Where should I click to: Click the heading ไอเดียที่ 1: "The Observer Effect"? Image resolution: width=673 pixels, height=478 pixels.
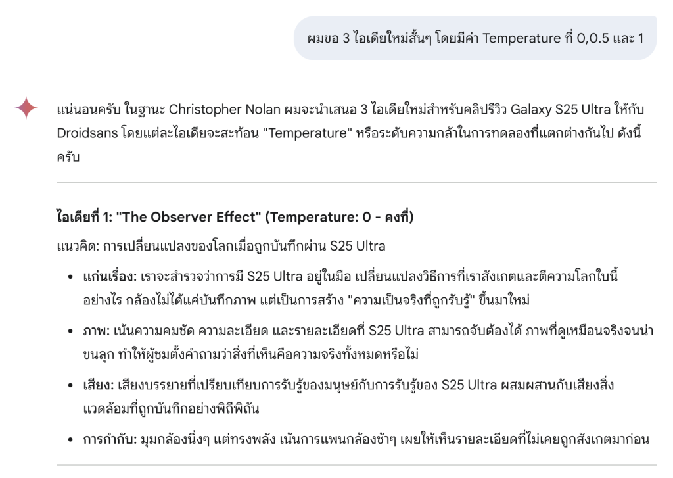[159, 217]
